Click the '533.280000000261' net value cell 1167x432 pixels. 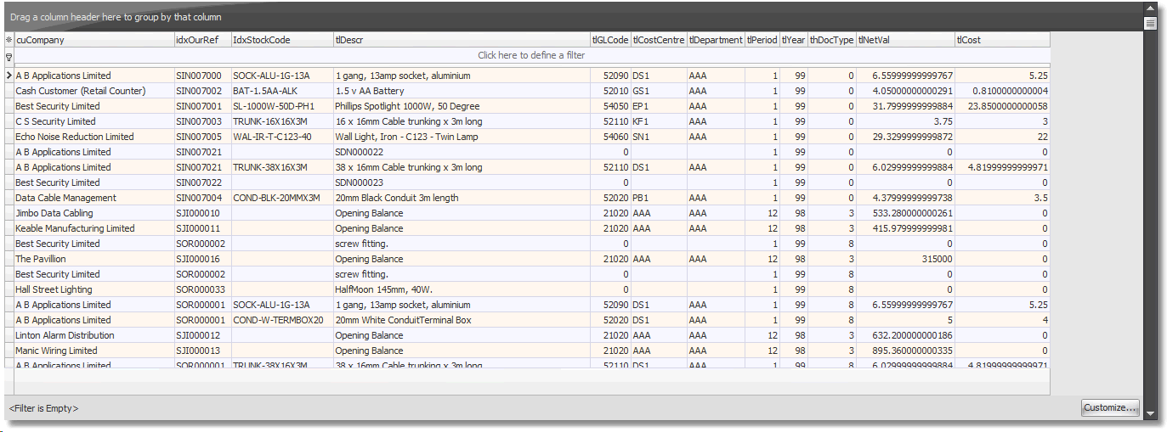[x=906, y=213]
